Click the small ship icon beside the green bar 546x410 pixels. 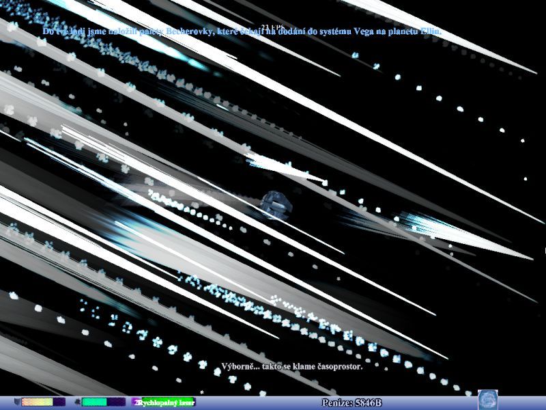pos(77,402)
